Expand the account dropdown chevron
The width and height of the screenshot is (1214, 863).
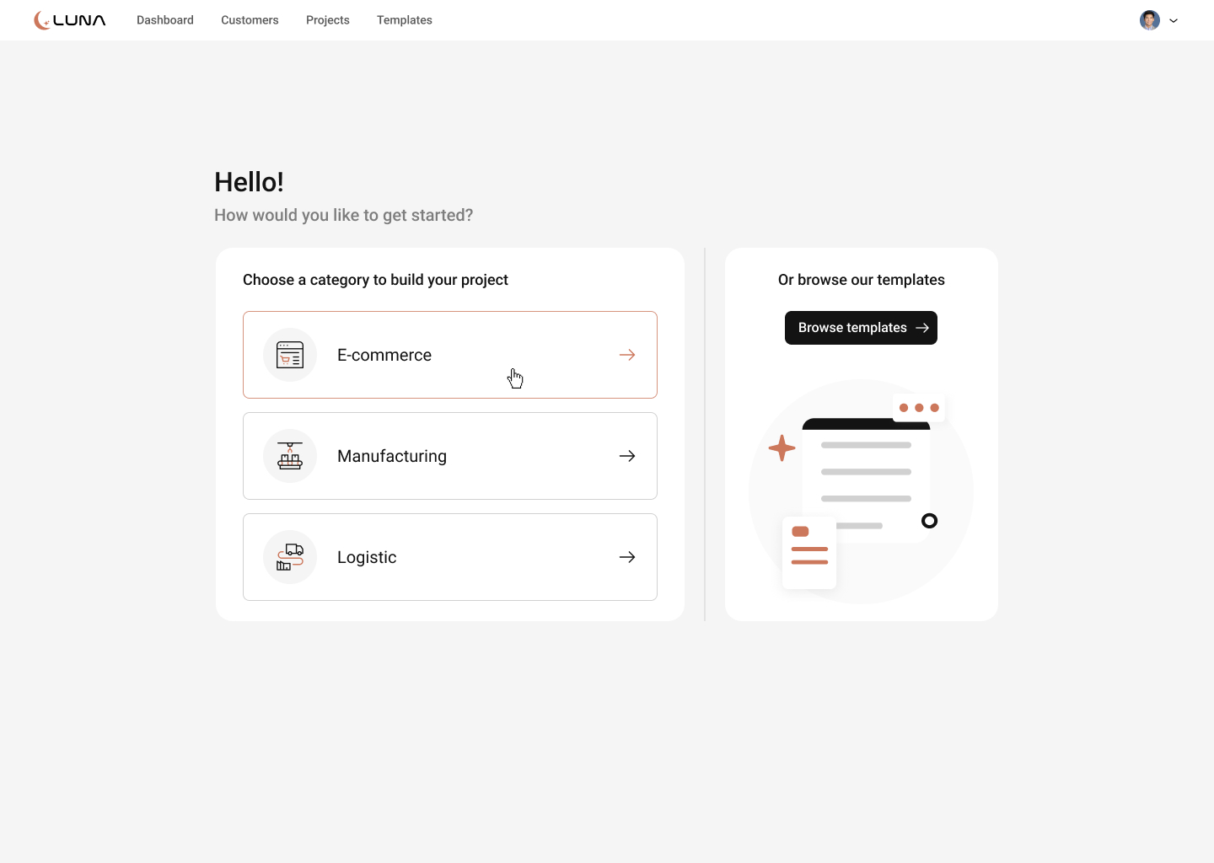click(1174, 21)
